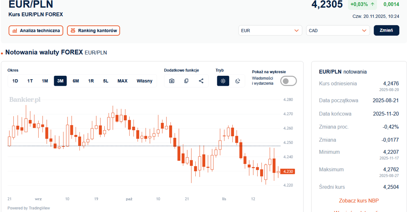Open Ranking kantorów
Viewport: 407px width, 212px height.
(94, 30)
